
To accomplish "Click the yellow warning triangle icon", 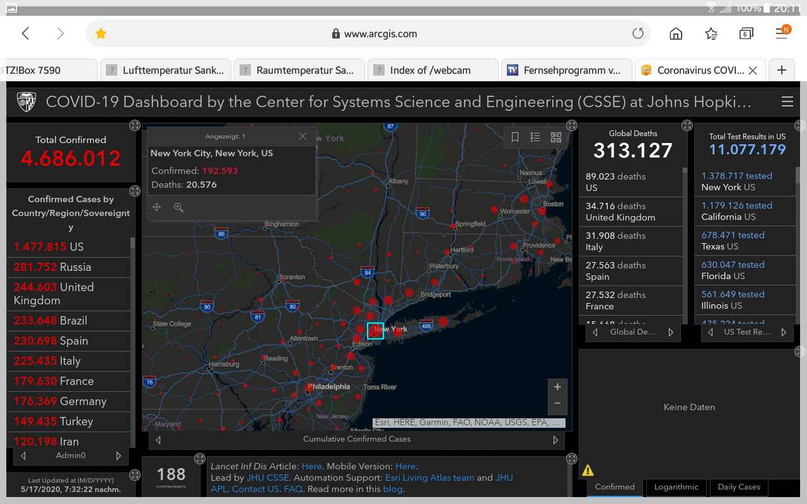I will pyautogui.click(x=588, y=470).
